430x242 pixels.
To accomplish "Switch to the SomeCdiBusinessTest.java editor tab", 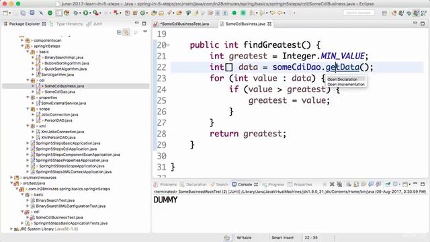I will pos(185,24).
